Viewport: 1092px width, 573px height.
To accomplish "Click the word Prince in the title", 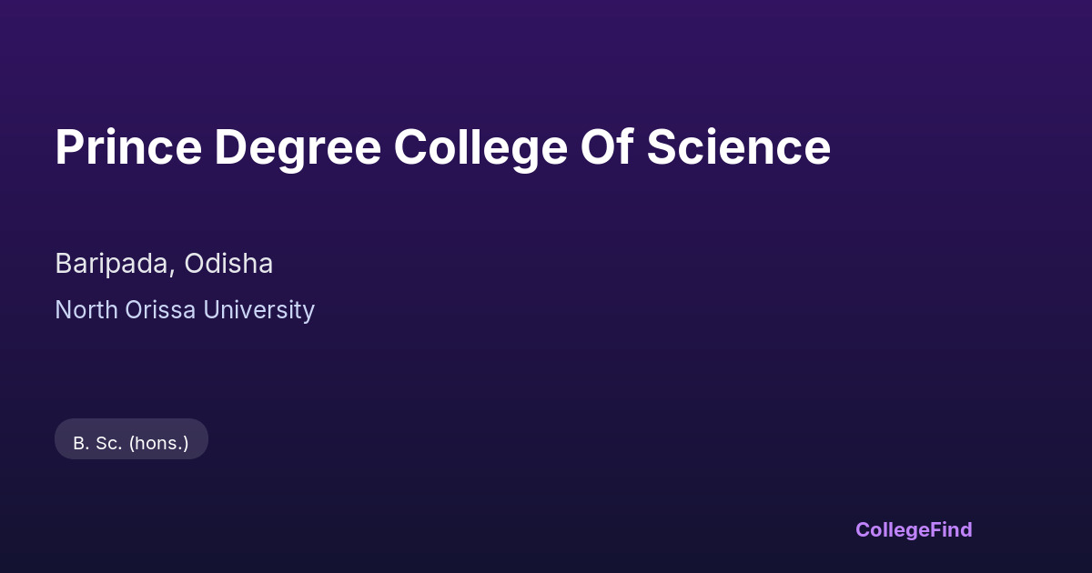I will 128,147.
